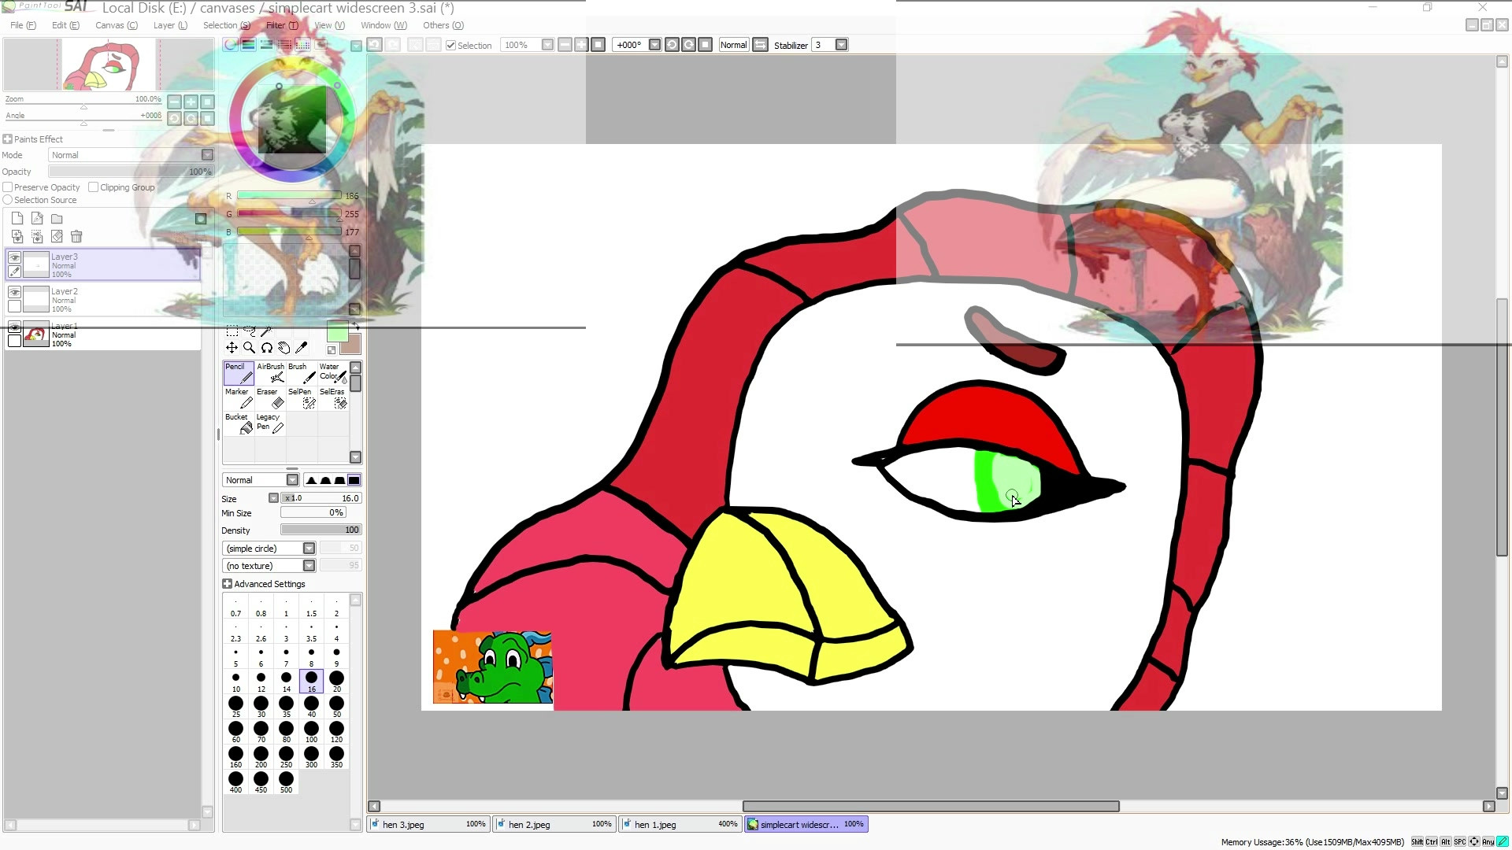Pick the Eyedropper color picker tool
Image resolution: width=1512 pixels, height=850 pixels.
click(301, 348)
